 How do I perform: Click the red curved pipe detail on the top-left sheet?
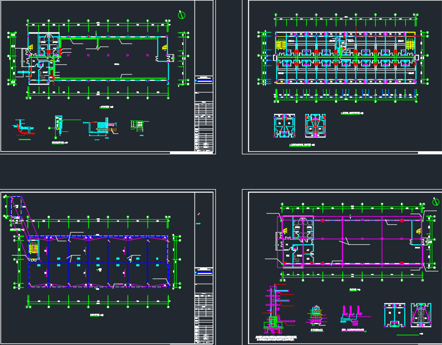pos(23,128)
